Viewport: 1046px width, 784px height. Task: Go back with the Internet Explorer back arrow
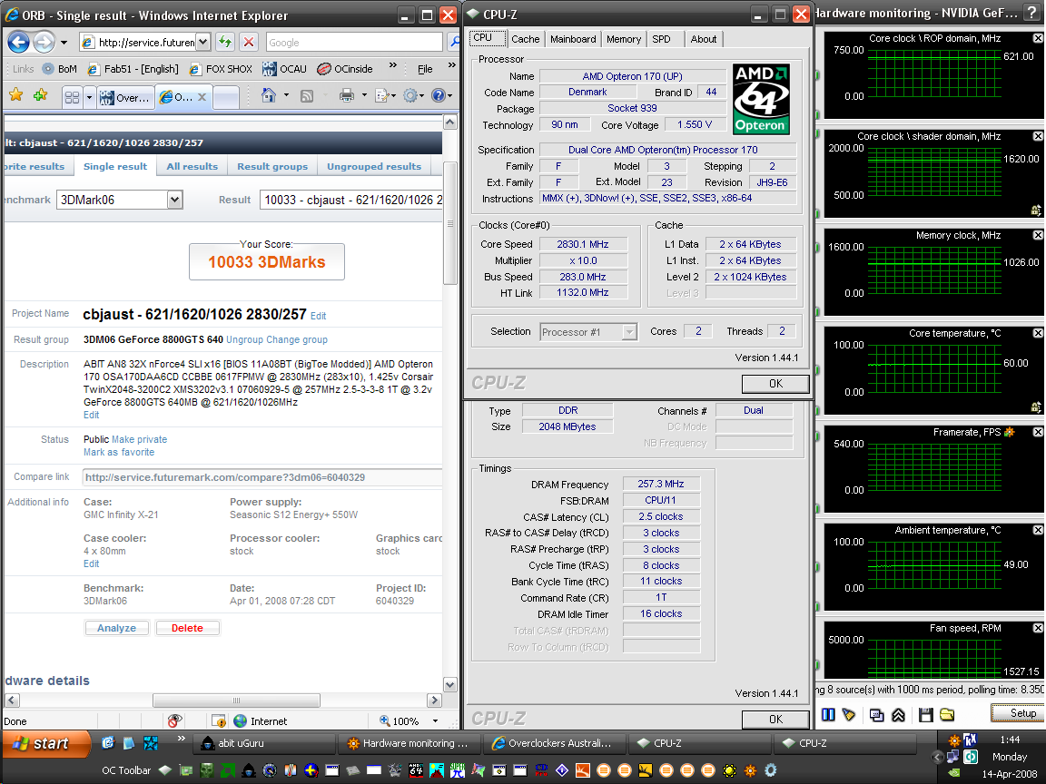click(x=19, y=43)
